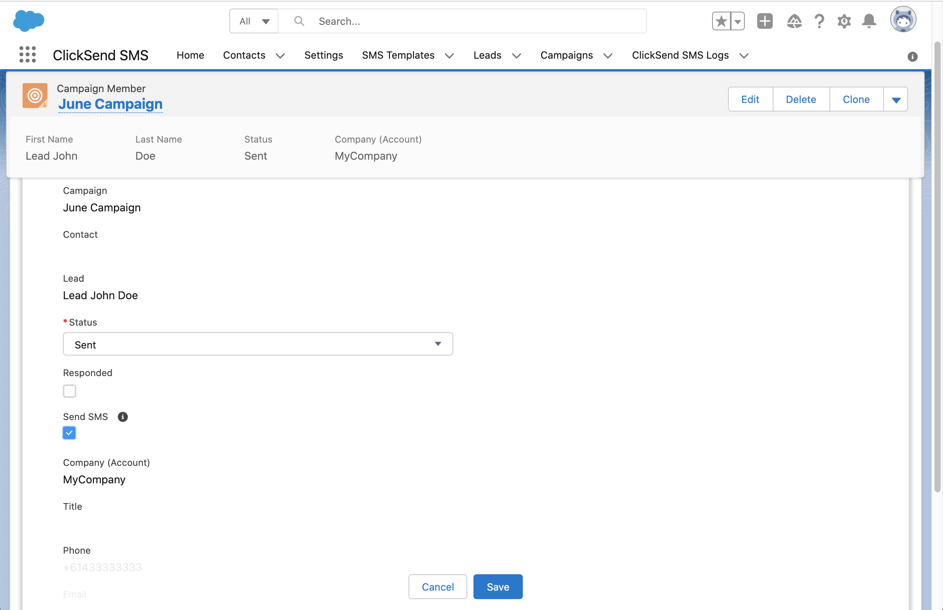Click the First Name Lead John value
The width and height of the screenshot is (943, 610).
click(x=52, y=156)
